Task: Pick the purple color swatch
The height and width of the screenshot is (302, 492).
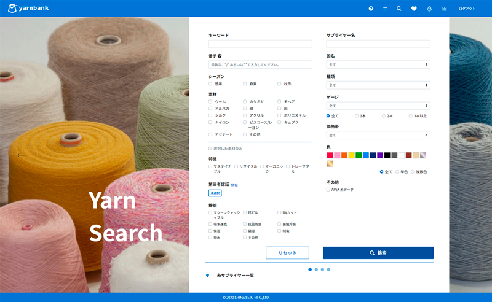Action: (x=380, y=155)
